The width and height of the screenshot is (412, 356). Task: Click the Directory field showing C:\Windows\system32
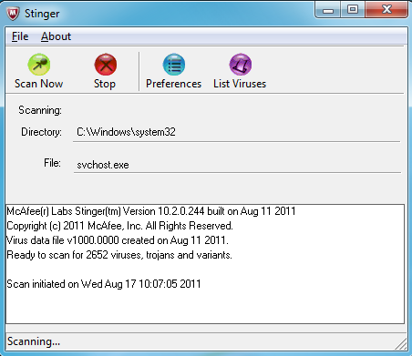click(236, 132)
